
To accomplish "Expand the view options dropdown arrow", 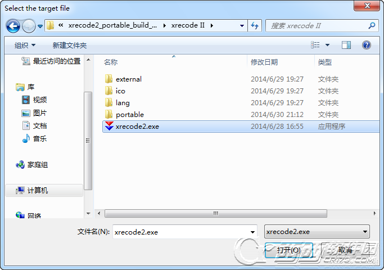I will pyautogui.click(x=327, y=45).
